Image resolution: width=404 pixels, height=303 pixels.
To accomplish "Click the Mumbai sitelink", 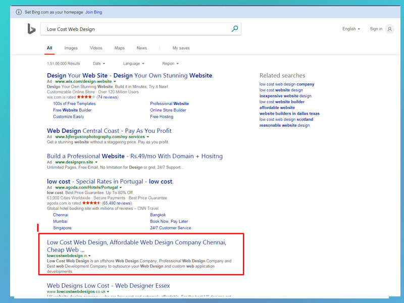I will tap(60, 221).
